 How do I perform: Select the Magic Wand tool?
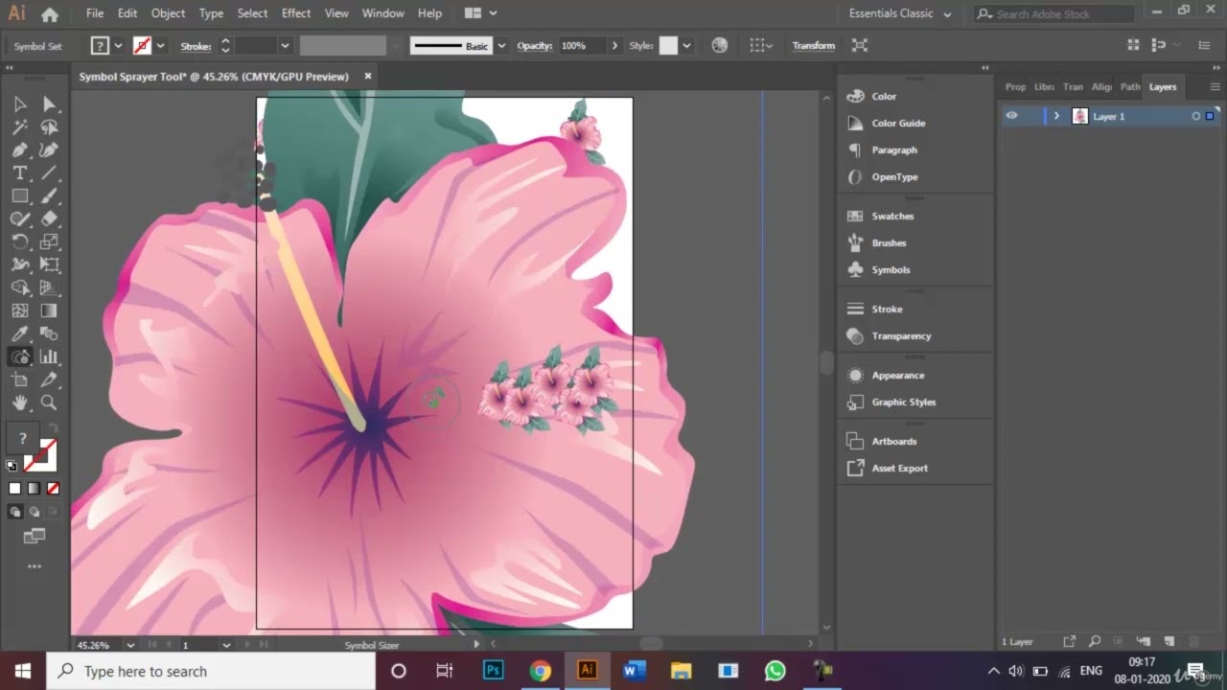pos(19,126)
